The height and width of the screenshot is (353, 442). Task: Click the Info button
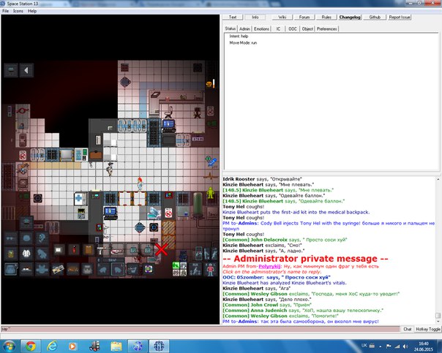pos(255,17)
